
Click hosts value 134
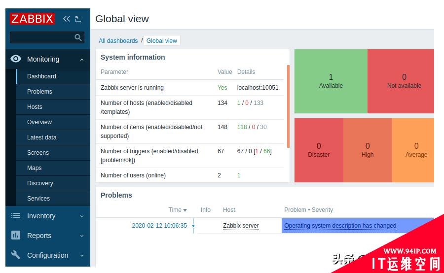click(x=222, y=103)
